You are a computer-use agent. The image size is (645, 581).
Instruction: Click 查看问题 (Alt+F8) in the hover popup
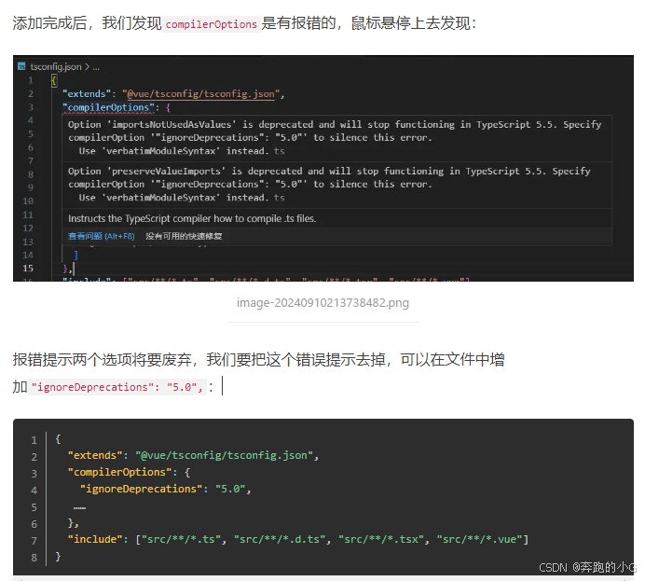coord(102,236)
